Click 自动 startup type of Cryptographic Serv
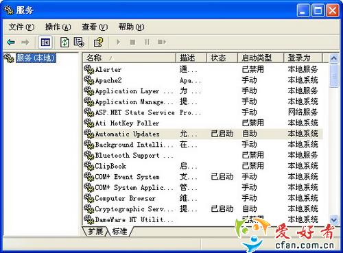Viewport: 343px width, 253px height. [x=250, y=209]
